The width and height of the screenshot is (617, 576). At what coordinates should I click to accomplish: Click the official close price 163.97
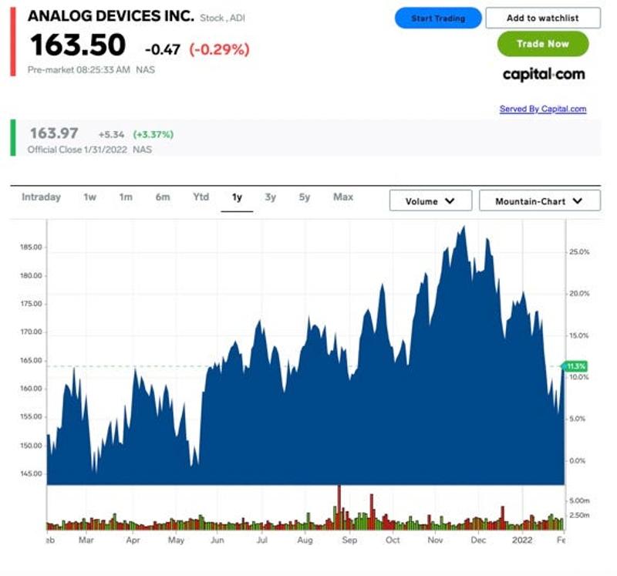[54, 133]
